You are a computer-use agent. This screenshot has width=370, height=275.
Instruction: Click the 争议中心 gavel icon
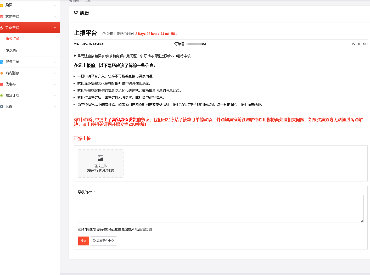pyautogui.click(x=2, y=27)
